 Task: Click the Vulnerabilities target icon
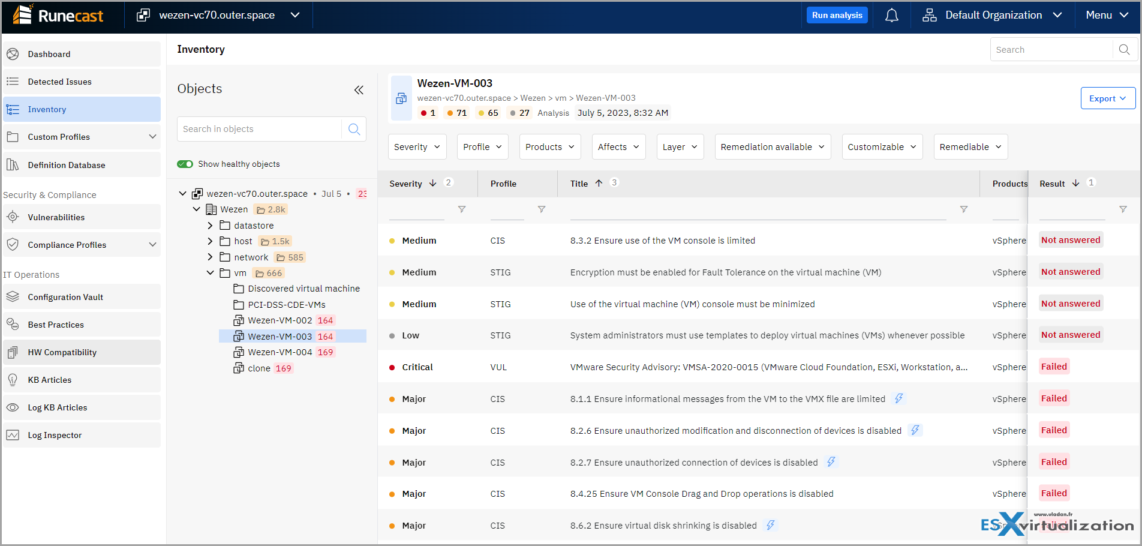tap(13, 217)
